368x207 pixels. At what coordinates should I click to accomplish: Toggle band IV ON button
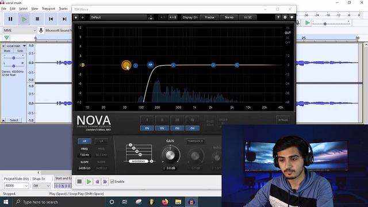pyautogui.click(x=192, y=128)
